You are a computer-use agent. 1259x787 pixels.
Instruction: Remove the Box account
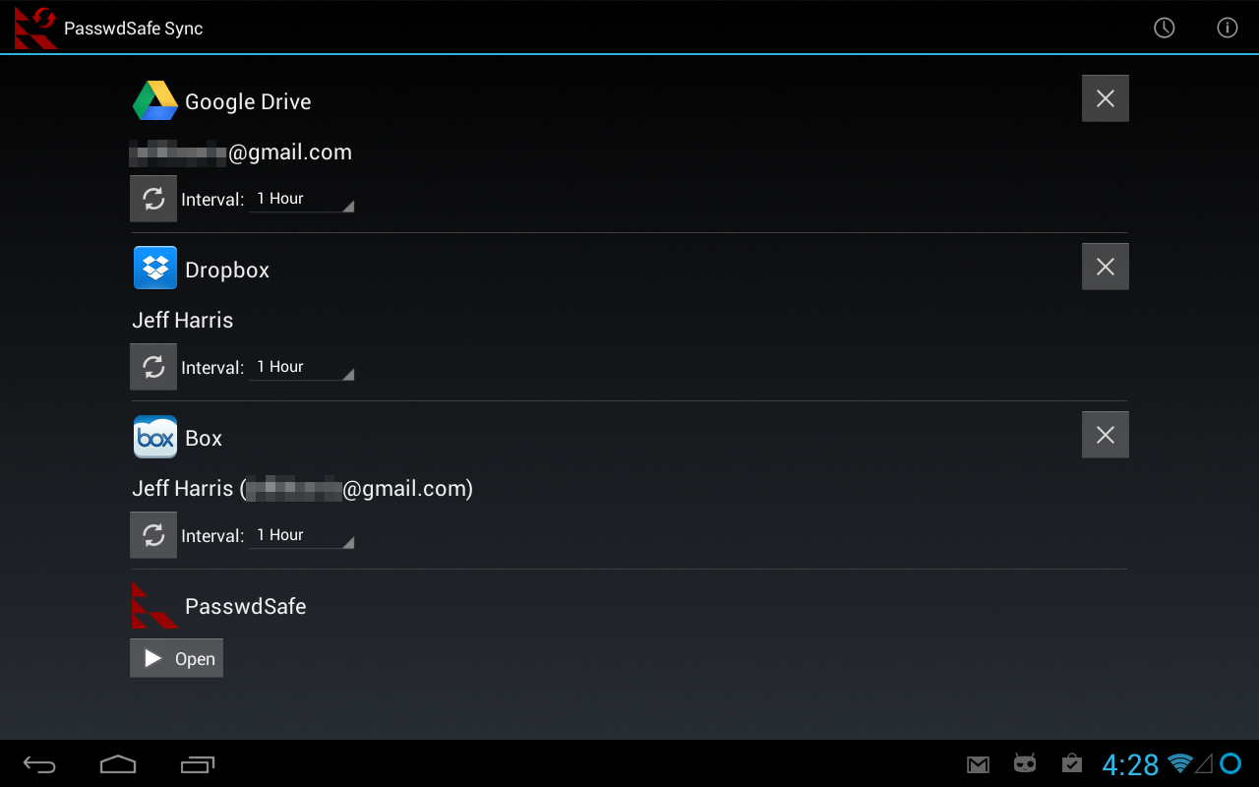point(1106,435)
